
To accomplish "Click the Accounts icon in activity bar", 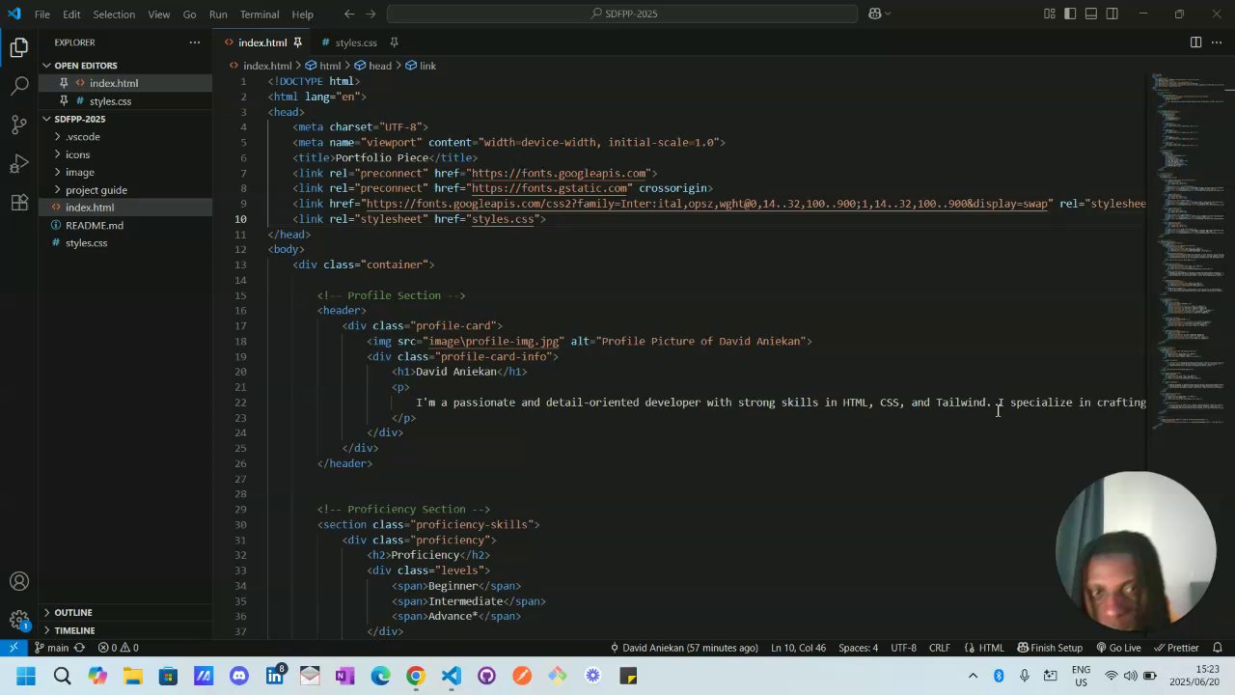I will 19,581.
